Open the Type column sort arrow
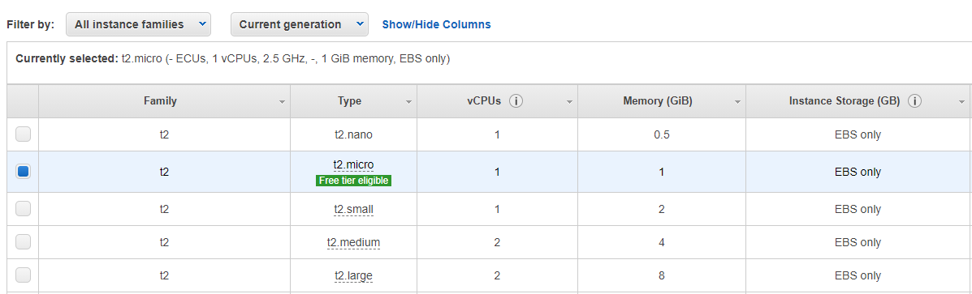 tap(408, 103)
